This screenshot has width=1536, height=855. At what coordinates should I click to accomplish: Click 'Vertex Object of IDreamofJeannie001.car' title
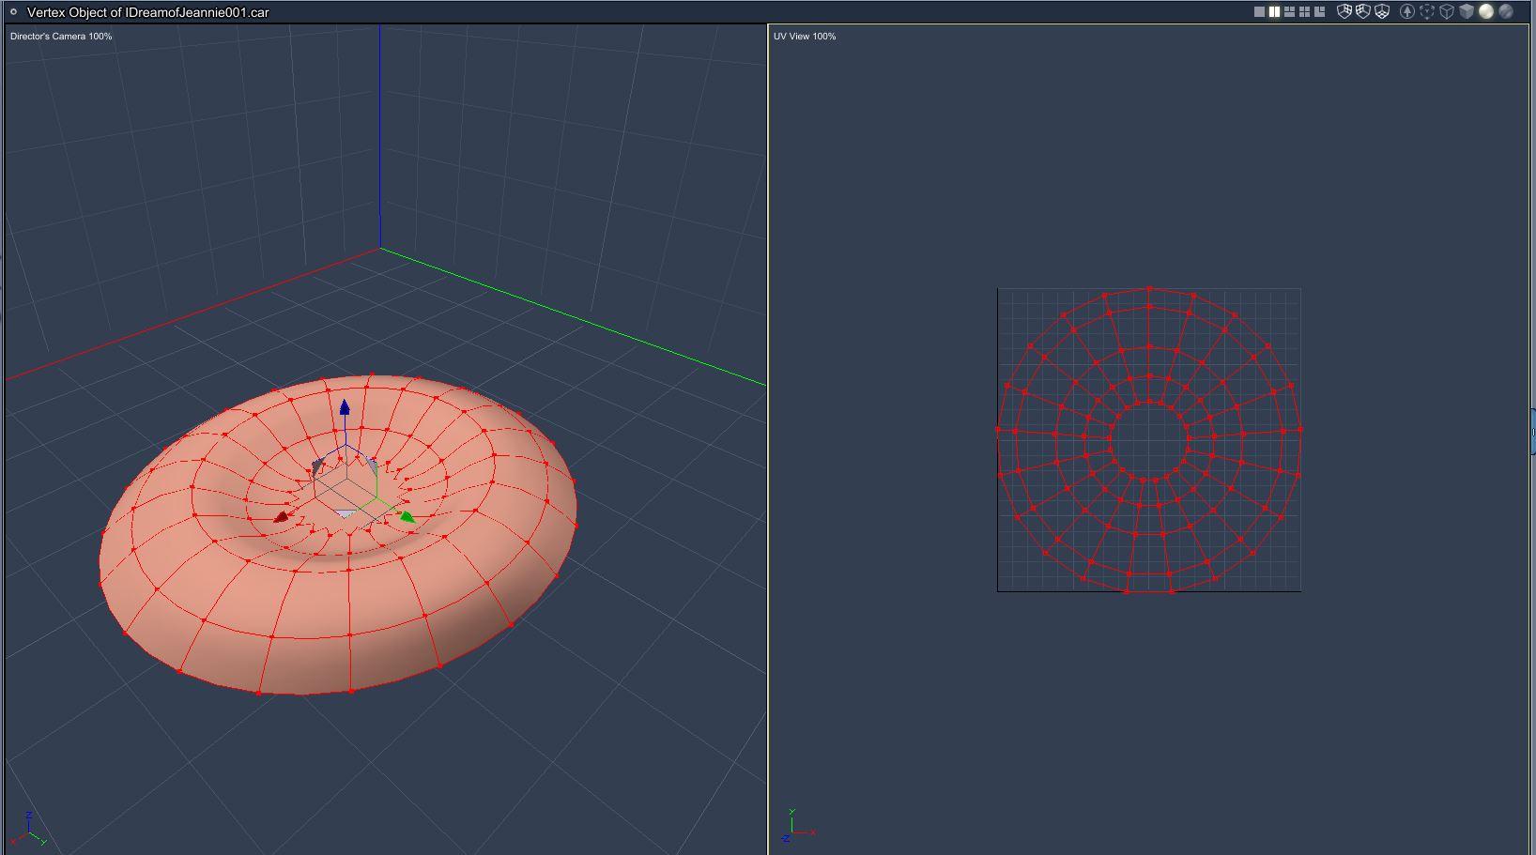(x=148, y=12)
